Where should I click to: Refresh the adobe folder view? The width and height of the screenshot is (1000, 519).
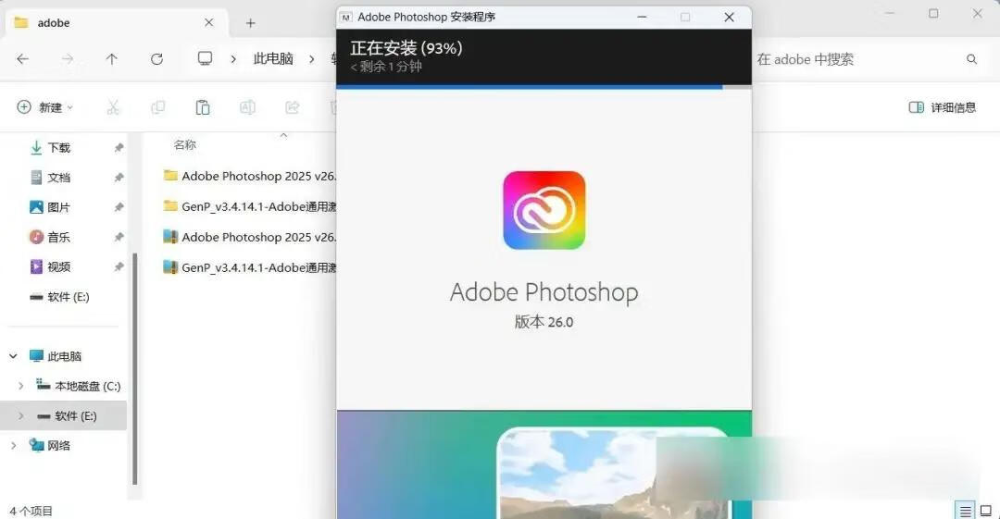point(156,59)
